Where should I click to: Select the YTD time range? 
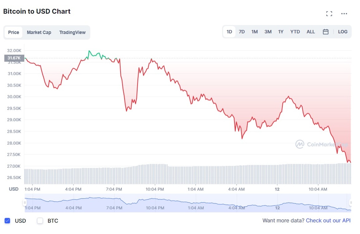coord(295,32)
